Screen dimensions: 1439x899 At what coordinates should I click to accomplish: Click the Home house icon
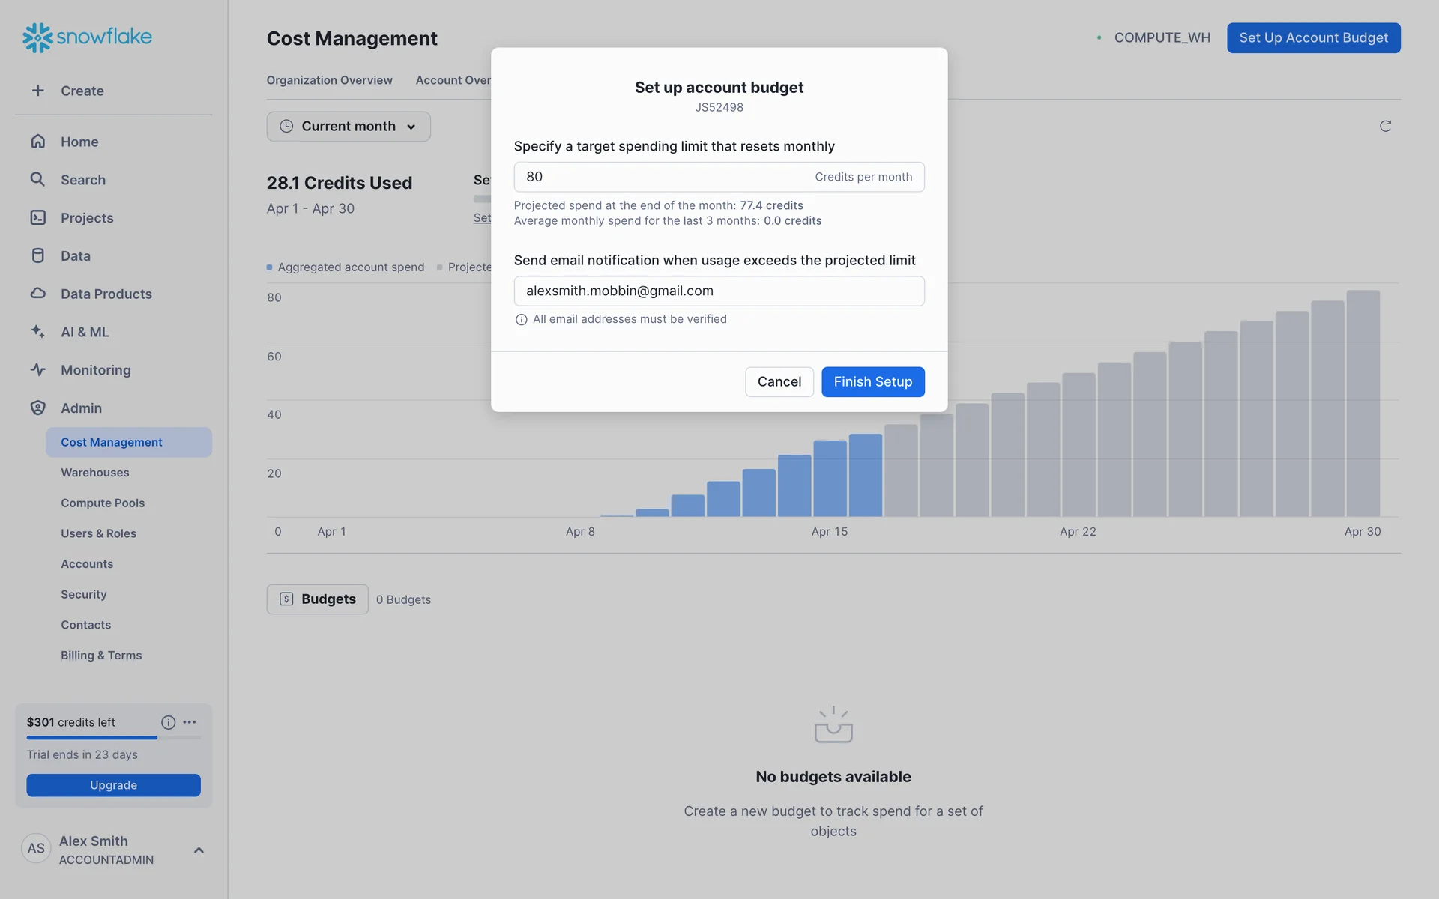pos(37,142)
